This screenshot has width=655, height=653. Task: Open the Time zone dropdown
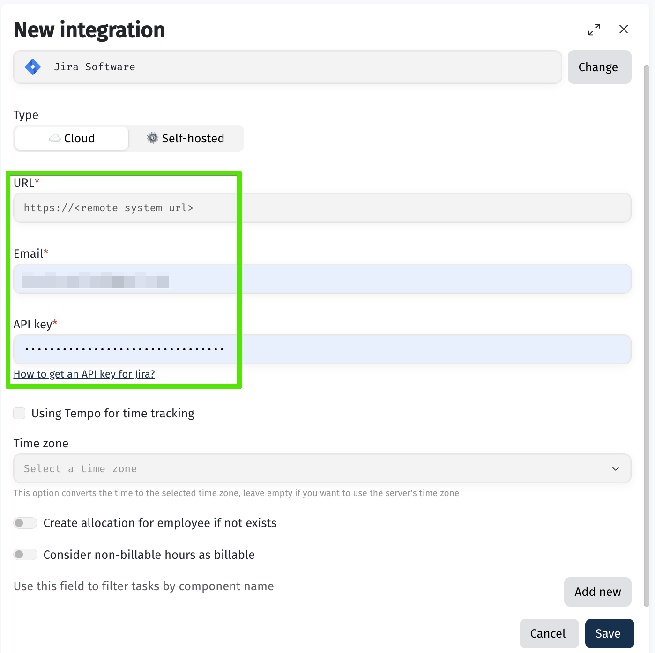[x=322, y=468]
